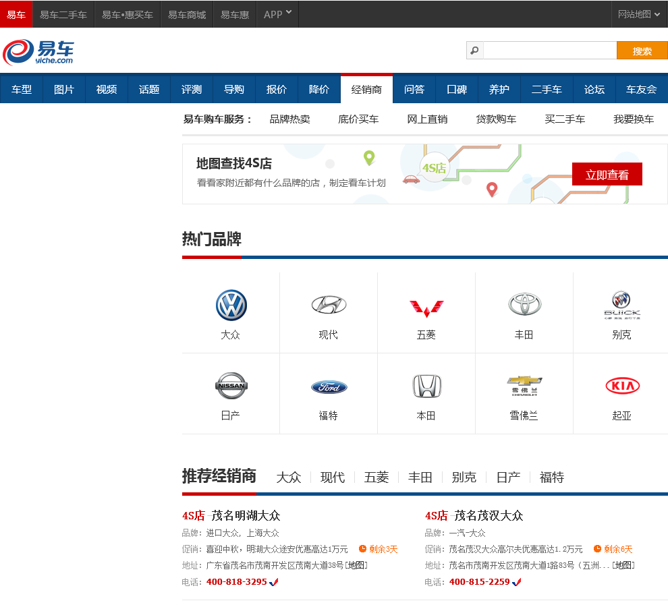The height and width of the screenshot is (607, 668).
Task: Open the 降价 navigation tab
Action: click(x=319, y=90)
